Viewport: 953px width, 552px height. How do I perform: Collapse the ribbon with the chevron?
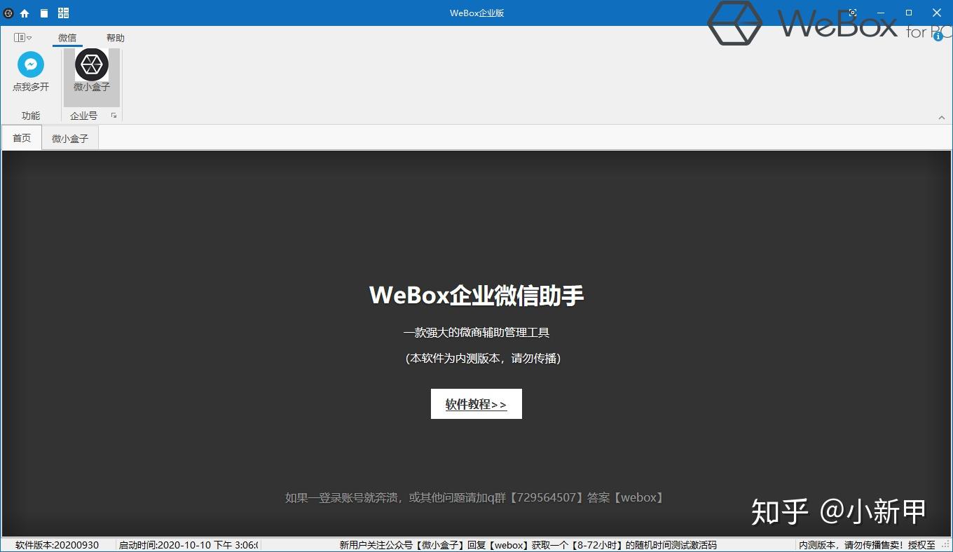942,117
